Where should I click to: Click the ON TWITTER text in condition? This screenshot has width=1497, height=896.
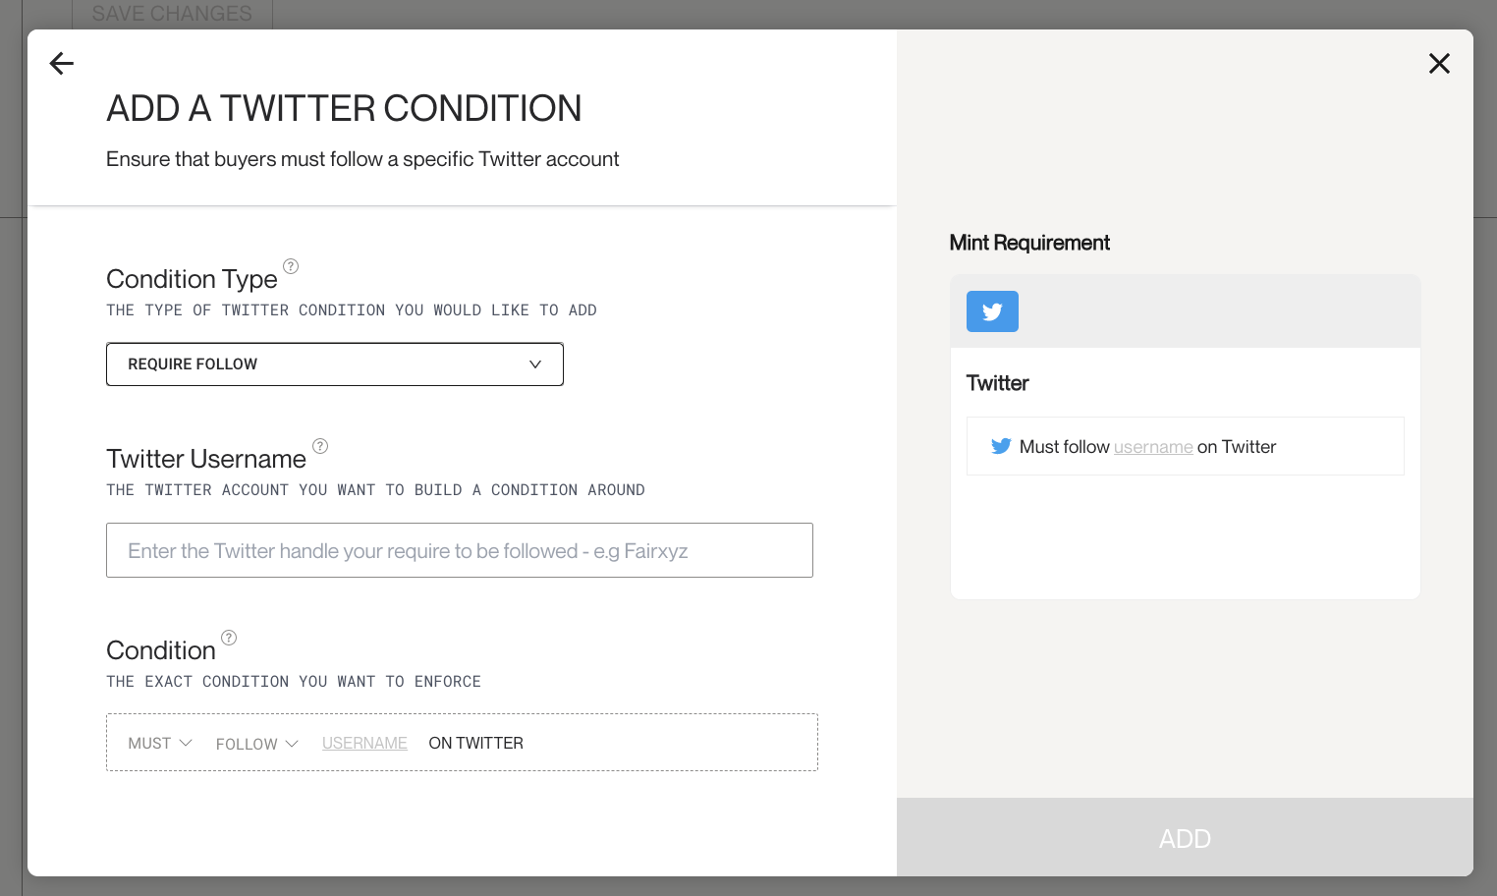click(x=476, y=744)
